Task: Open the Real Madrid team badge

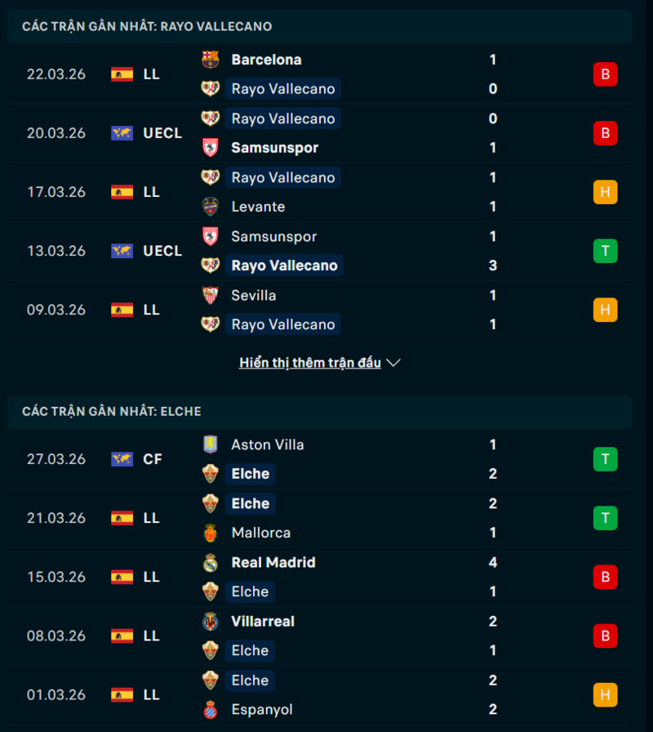Action: pyautogui.click(x=211, y=562)
